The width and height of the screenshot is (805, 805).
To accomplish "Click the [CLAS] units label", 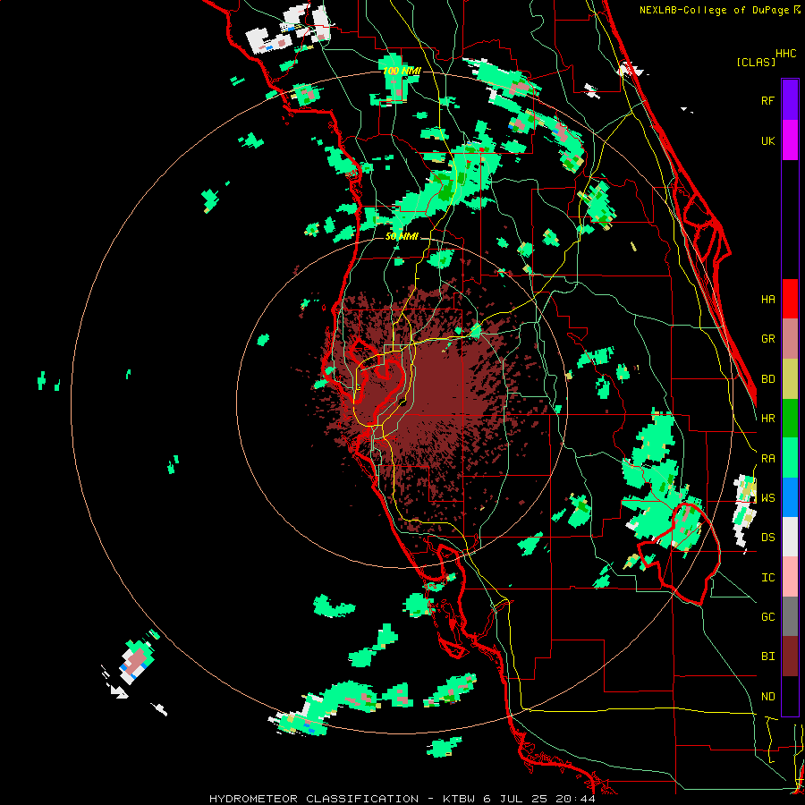I will pyautogui.click(x=756, y=63).
